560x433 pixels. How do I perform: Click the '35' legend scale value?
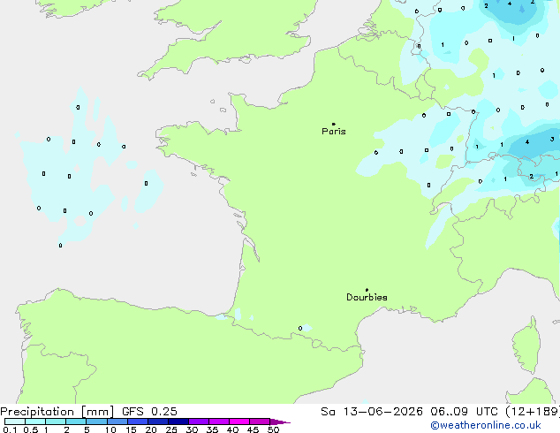point(212,429)
